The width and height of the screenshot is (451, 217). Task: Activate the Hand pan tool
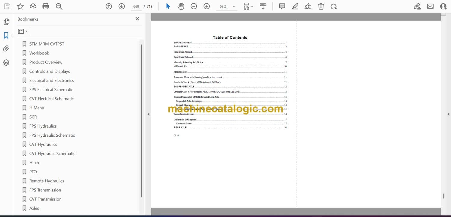[x=181, y=6]
